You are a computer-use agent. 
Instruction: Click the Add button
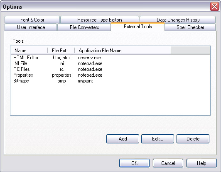[123, 139]
